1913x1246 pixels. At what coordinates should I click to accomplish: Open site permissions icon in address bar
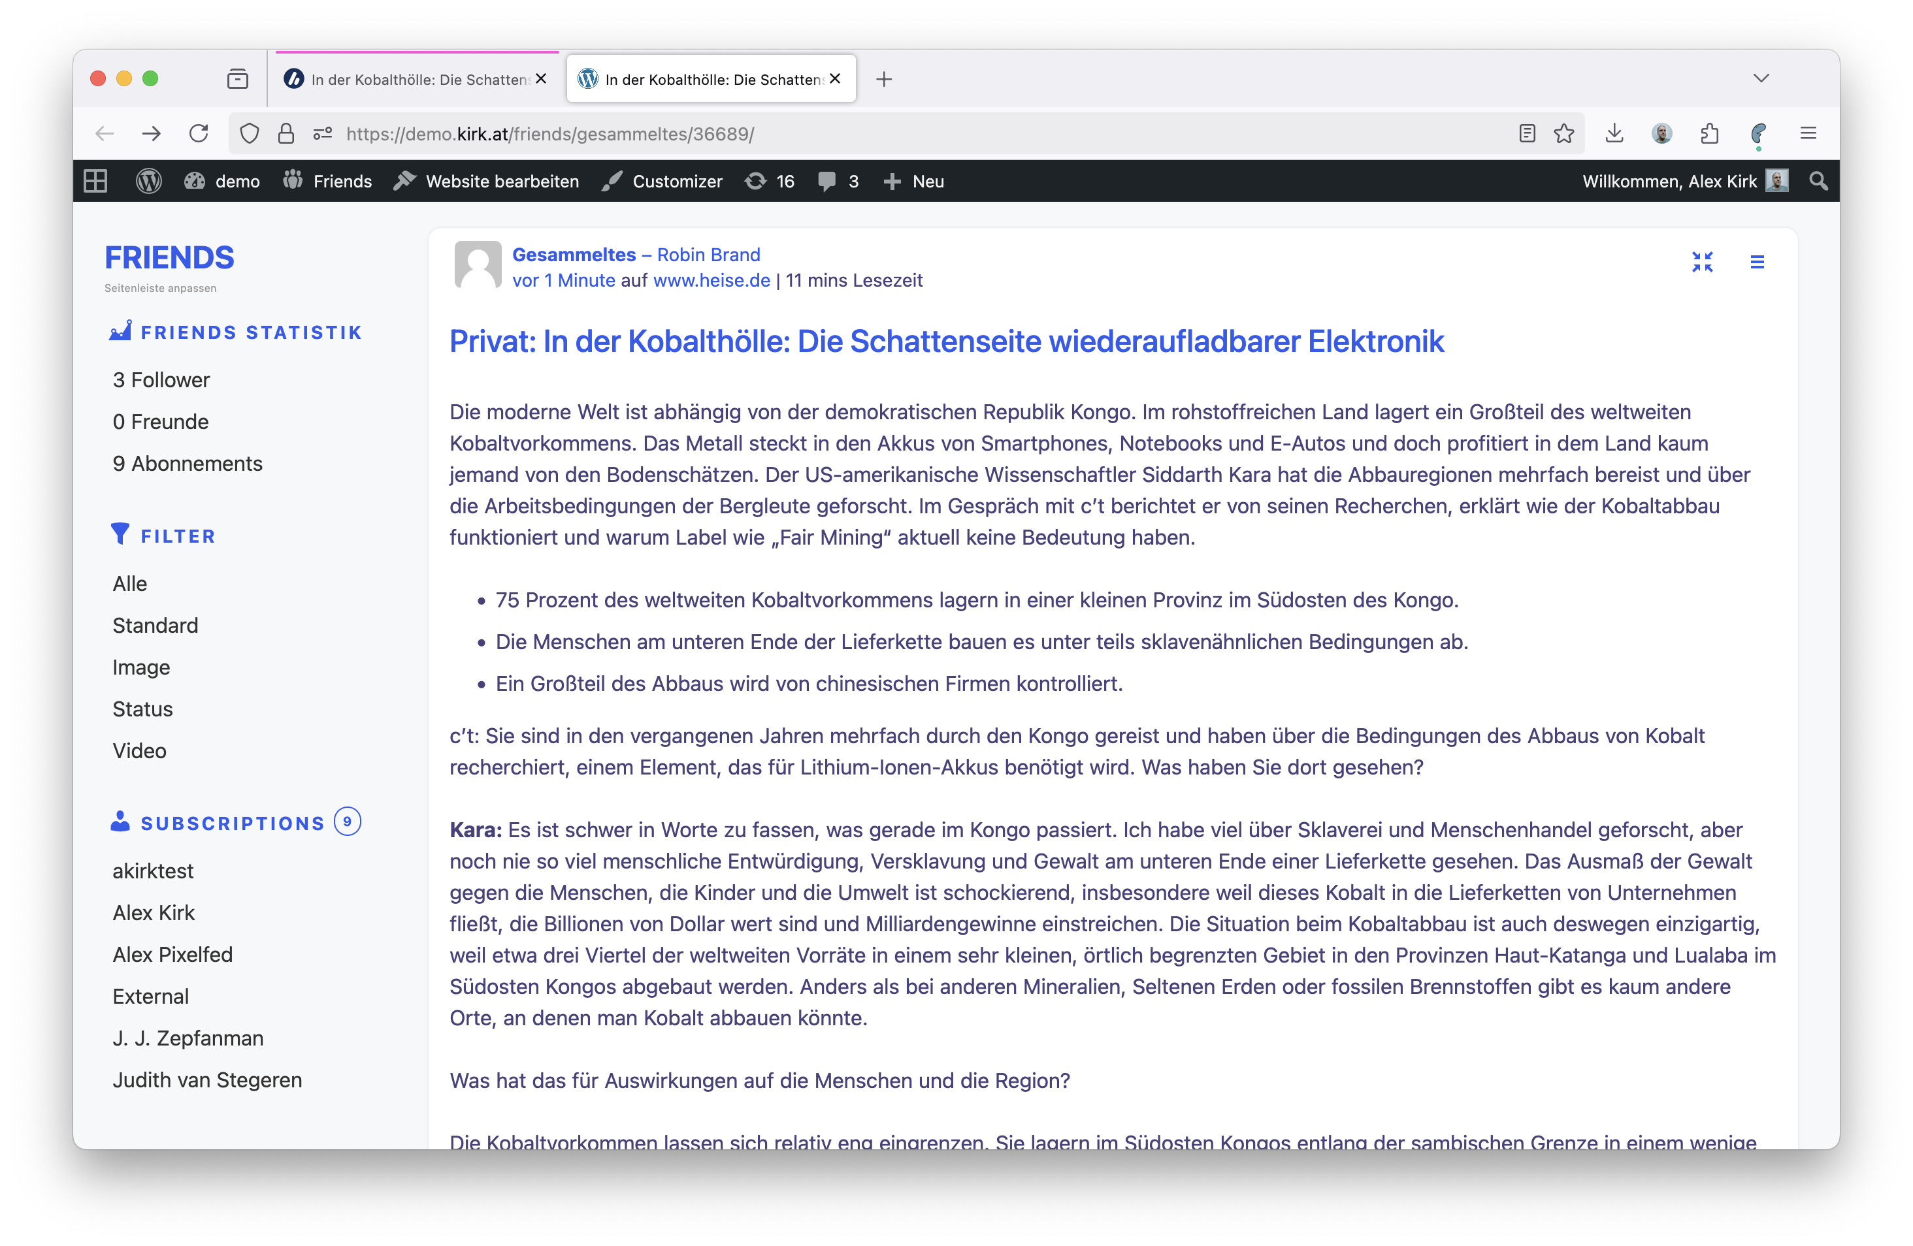(x=322, y=133)
